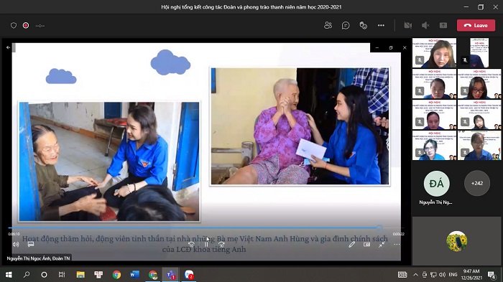503x282 pixels.
Task: Show hidden system tray icons
Action: pyautogui.click(x=415, y=275)
